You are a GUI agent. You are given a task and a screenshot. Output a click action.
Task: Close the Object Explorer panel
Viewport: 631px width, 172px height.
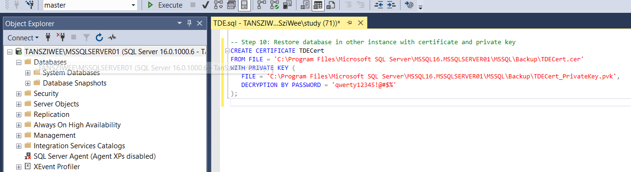coord(200,23)
